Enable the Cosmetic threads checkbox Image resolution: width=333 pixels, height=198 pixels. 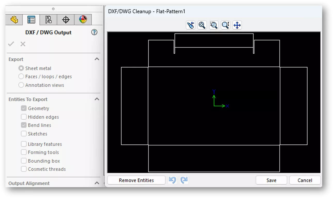click(x=24, y=169)
